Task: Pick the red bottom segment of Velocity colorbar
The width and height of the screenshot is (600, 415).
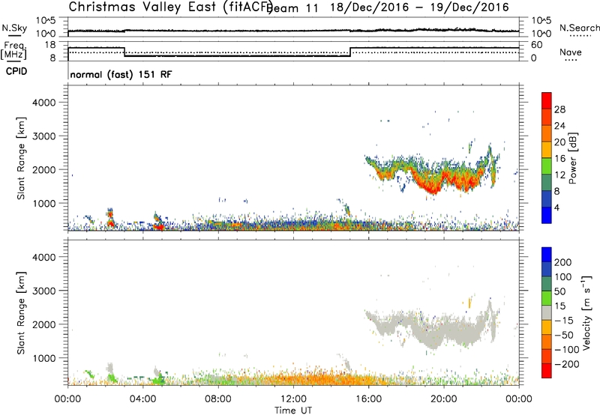Action: (x=547, y=371)
